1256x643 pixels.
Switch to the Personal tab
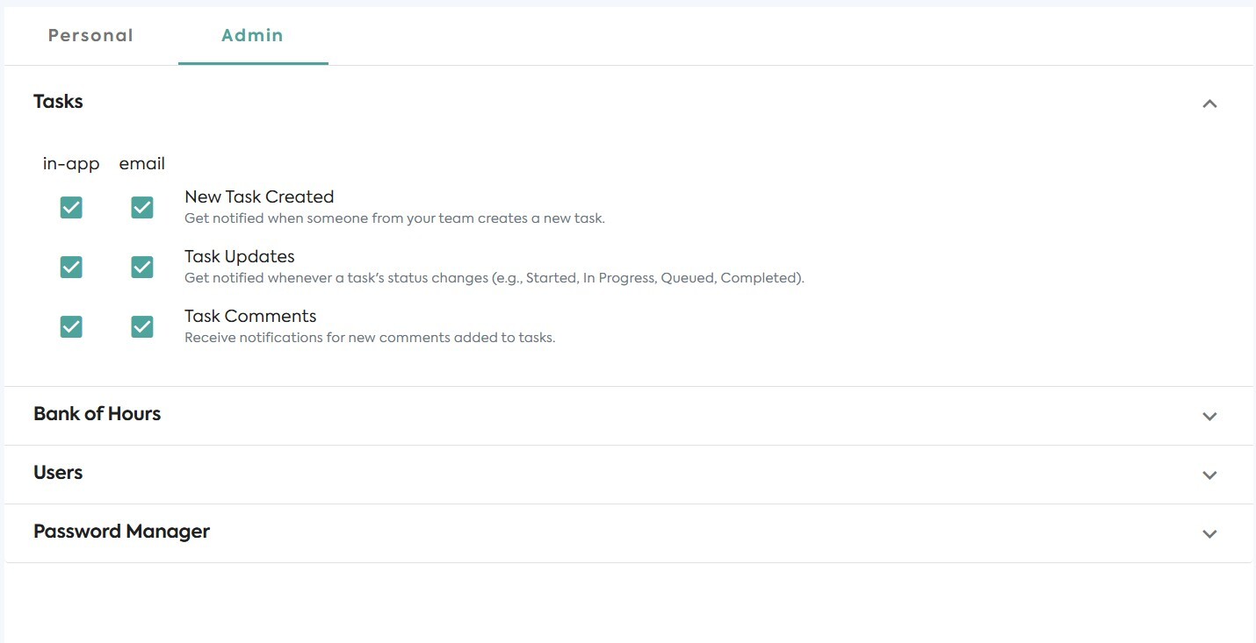click(90, 36)
